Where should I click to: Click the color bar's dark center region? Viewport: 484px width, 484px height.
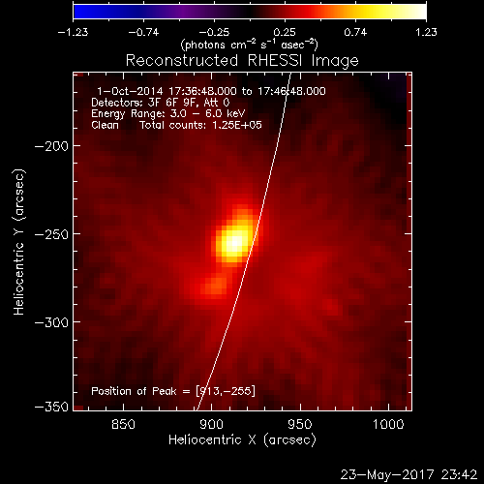coord(250,12)
